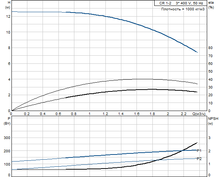Click the 1 tick on the Q axis
The width and height of the screenshot is (219, 177).
click(x=90, y=114)
